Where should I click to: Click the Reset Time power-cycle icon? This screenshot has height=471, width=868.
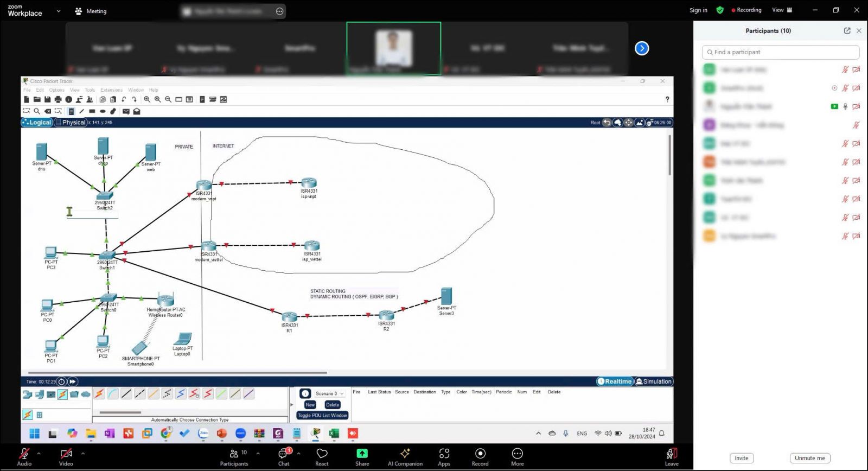coord(61,381)
